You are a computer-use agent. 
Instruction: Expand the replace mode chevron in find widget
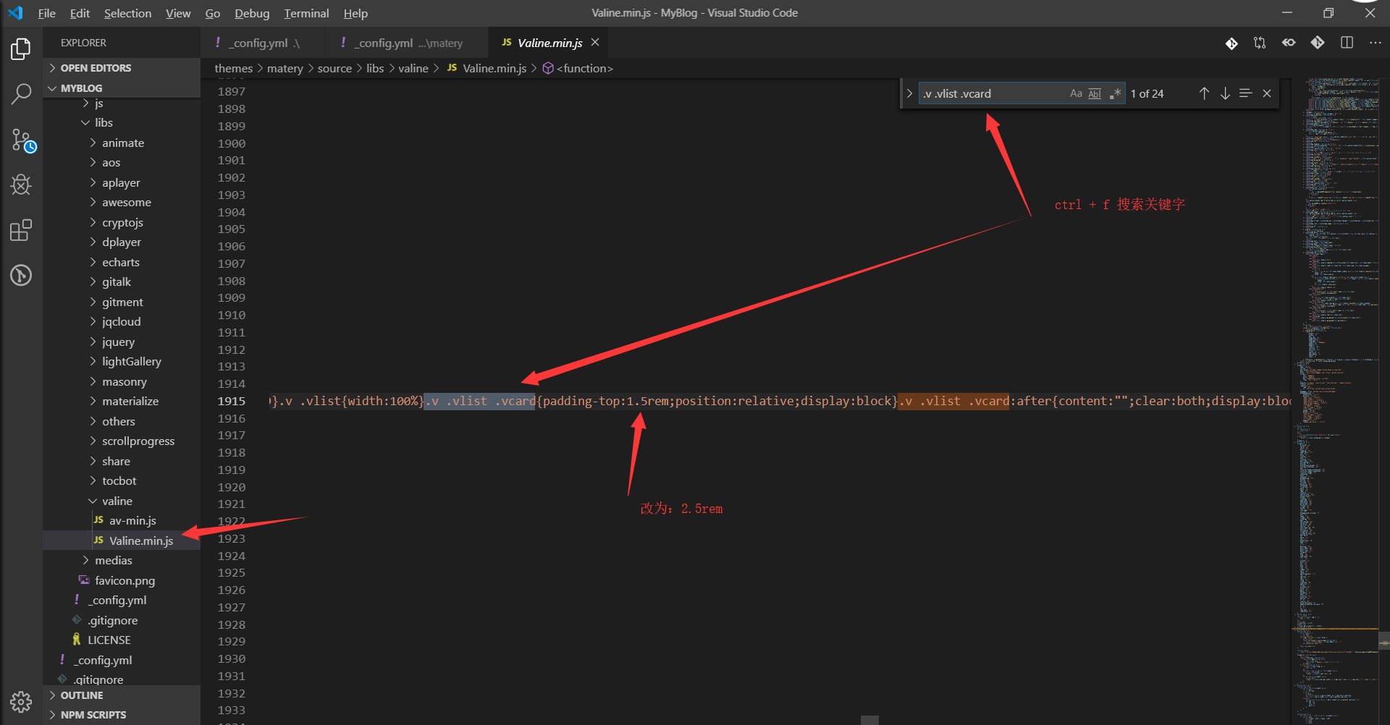tap(909, 93)
